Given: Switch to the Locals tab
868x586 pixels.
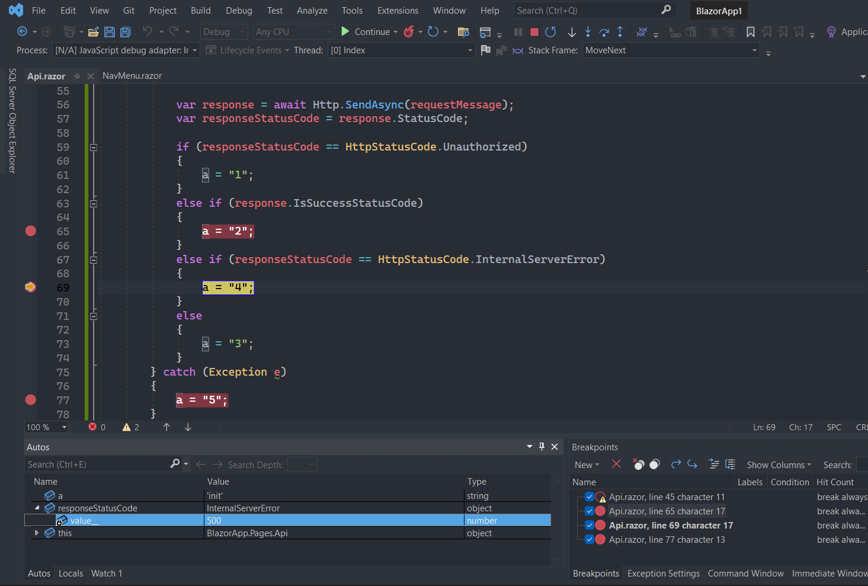Looking at the screenshot, I should tap(71, 574).
